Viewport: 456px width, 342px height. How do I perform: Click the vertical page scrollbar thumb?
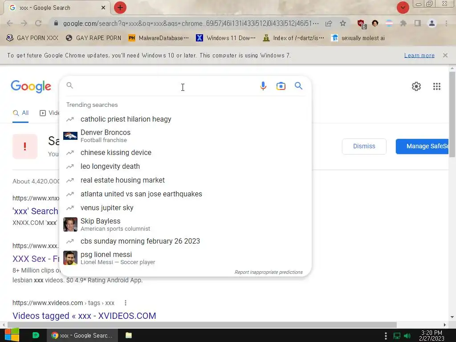coord(452,114)
